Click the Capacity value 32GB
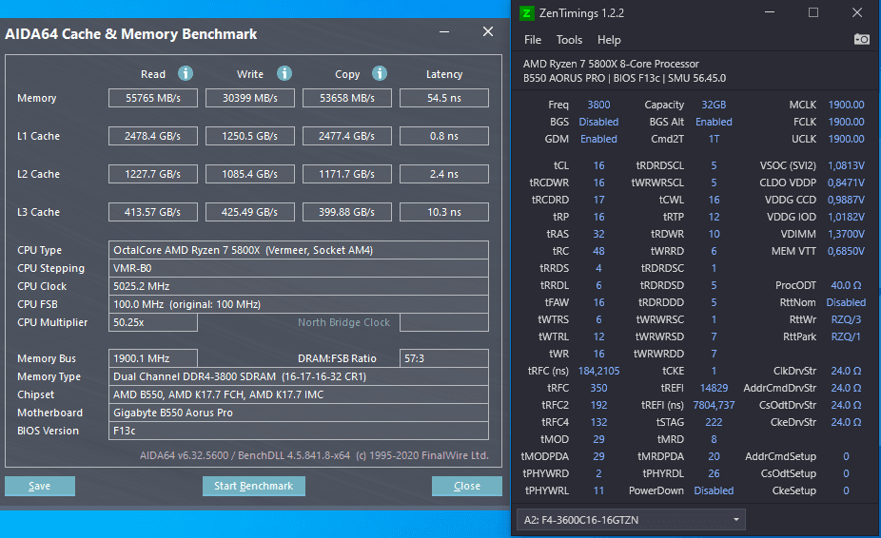This screenshot has height=538, width=881. click(x=714, y=105)
